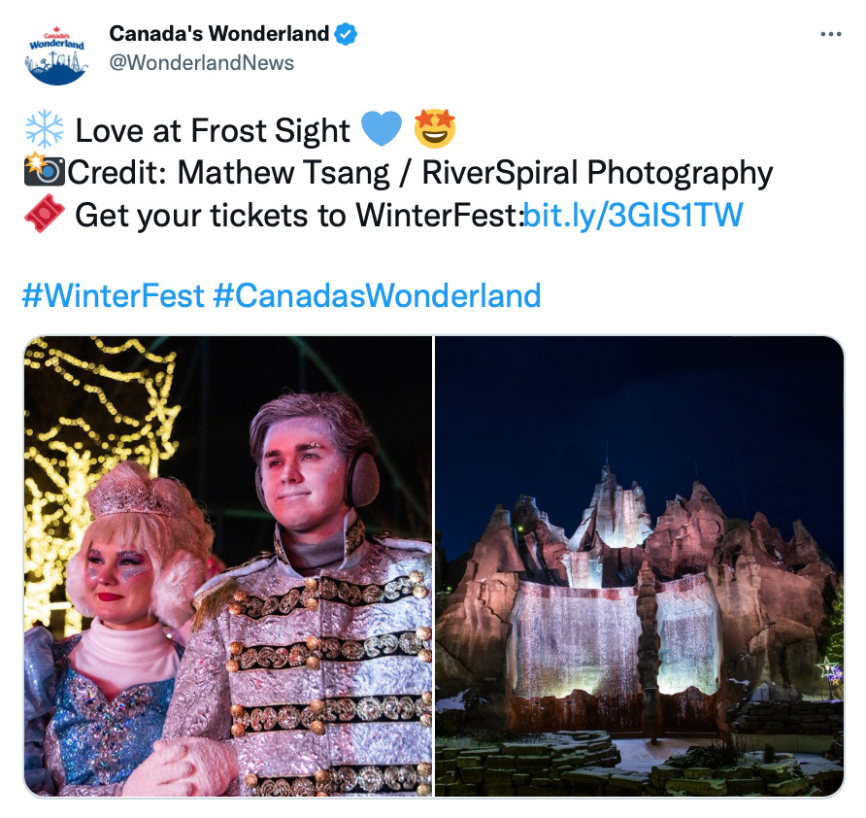Open the three-dot more options menu
Image resolution: width=866 pixels, height=818 pixels.
tap(831, 34)
